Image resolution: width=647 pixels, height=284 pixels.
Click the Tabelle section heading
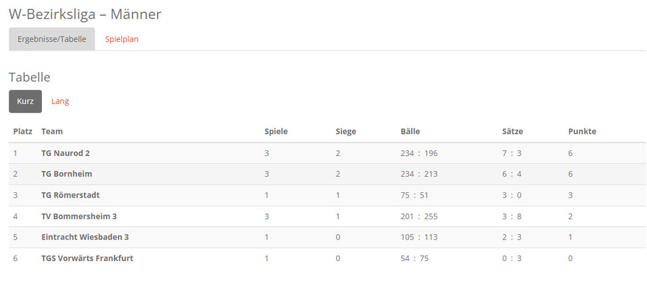(x=30, y=77)
